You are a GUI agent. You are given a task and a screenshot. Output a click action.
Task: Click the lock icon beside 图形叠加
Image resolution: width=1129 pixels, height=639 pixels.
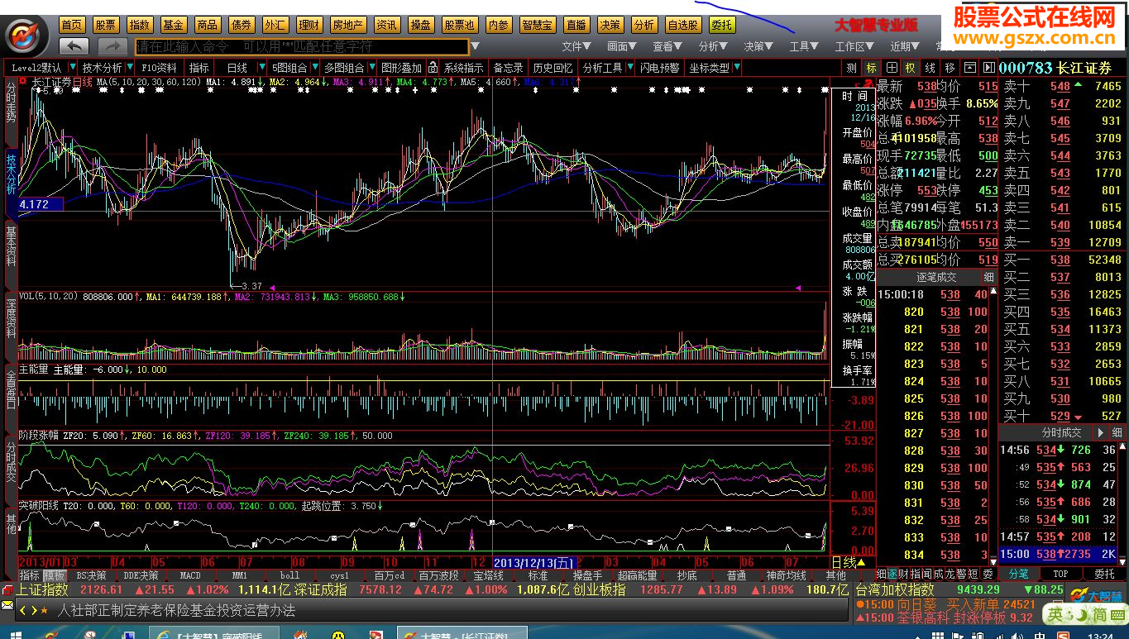433,68
